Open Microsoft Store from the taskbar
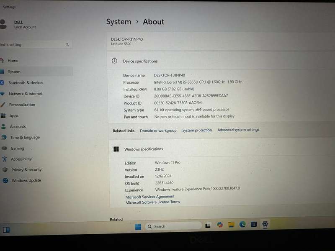Viewport: 335px width, 251px height. 254,224
